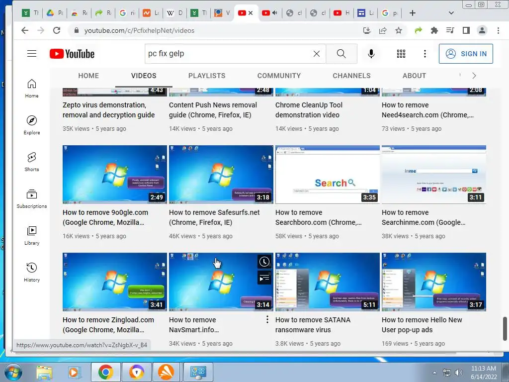Open the Safesurfs.net video thumbnail
The image size is (509, 382).
[221, 175]
